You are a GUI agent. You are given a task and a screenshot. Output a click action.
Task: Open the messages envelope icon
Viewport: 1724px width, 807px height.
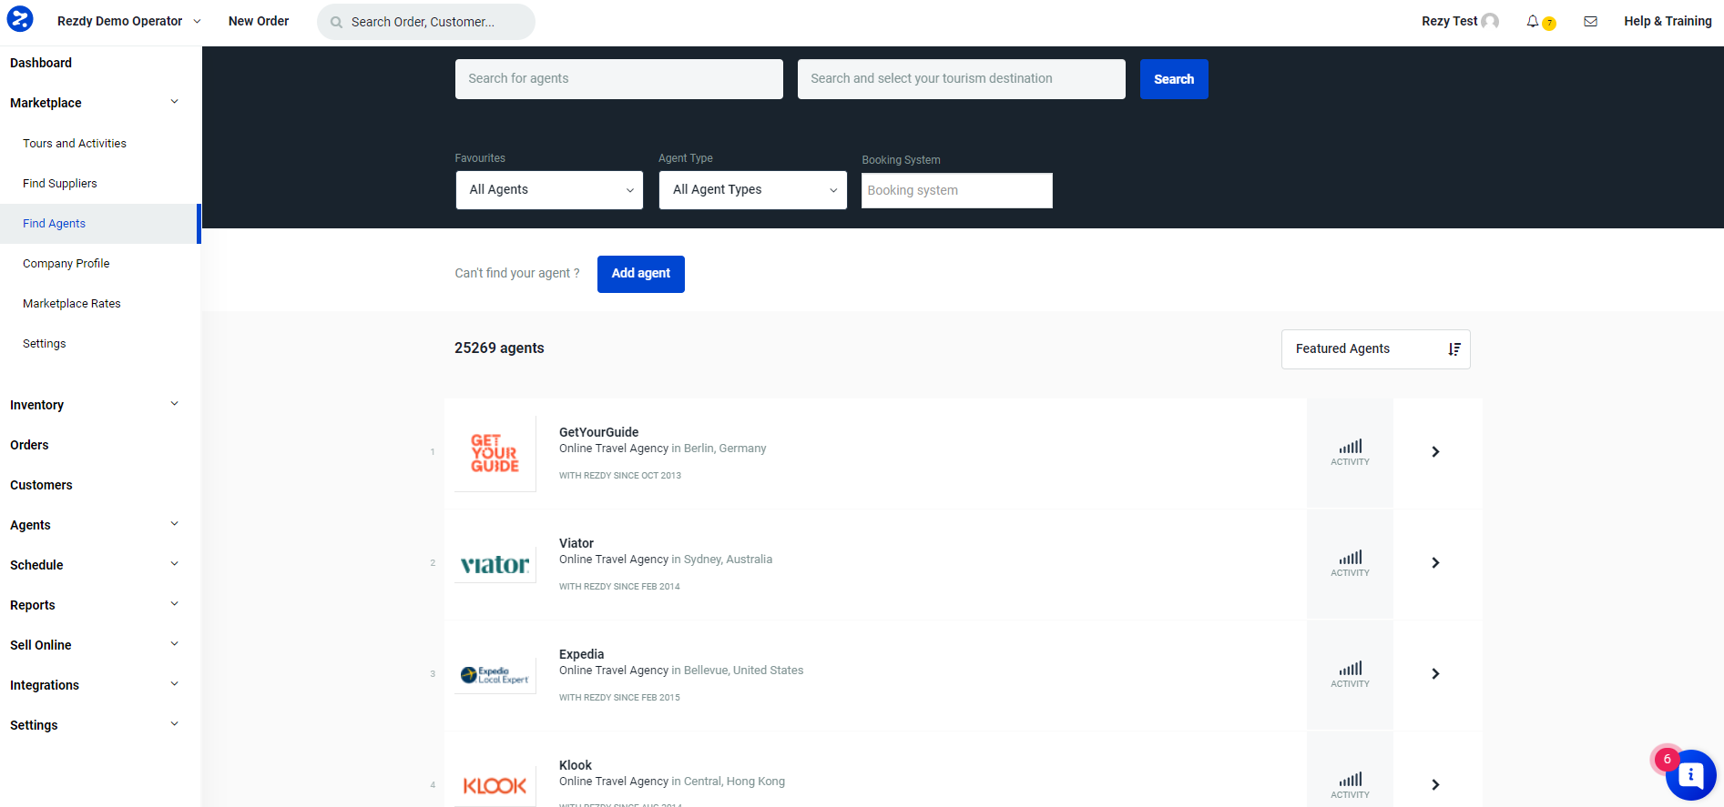pyautogui.click(x=1590, y=21)
